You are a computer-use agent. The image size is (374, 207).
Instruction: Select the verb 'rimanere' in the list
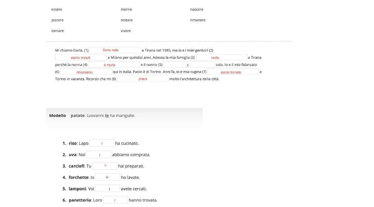click(198, 20)
